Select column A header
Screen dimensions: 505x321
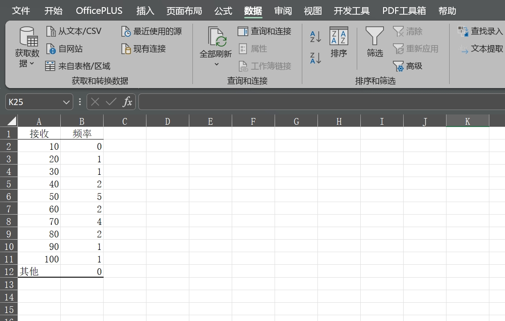(39, 121)
